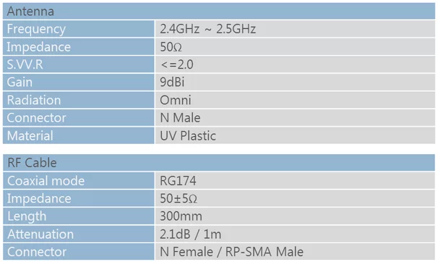Select the Radiation label cell
This screenshot has height=262, width=438.
point(79,100)
